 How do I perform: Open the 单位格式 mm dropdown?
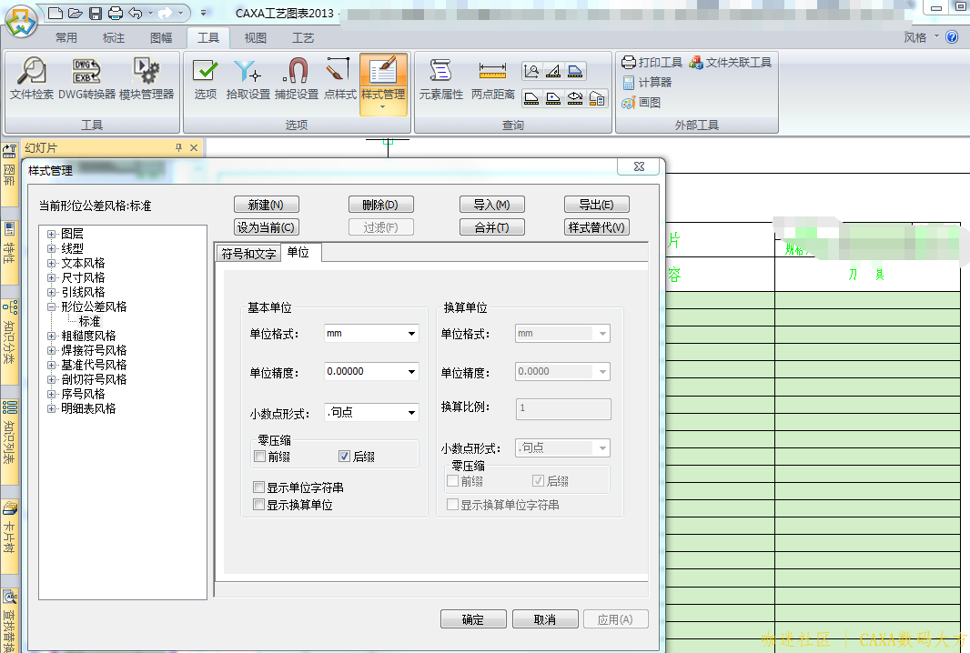pos(410,333)
